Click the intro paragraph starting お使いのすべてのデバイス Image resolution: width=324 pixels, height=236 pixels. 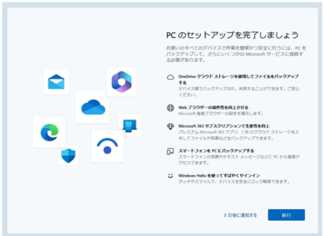(x=236, y=54)
